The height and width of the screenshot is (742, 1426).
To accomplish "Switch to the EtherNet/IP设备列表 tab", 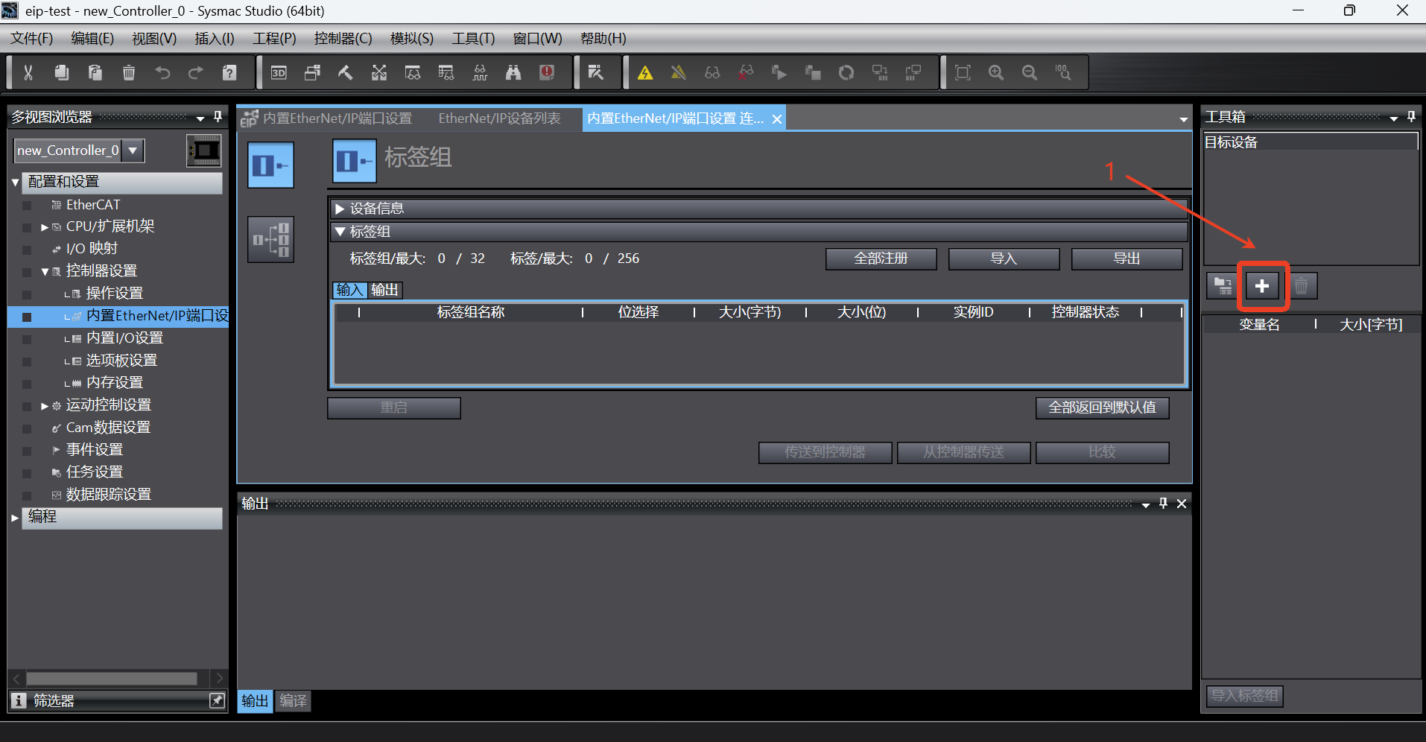I will [x=499, y=118].
